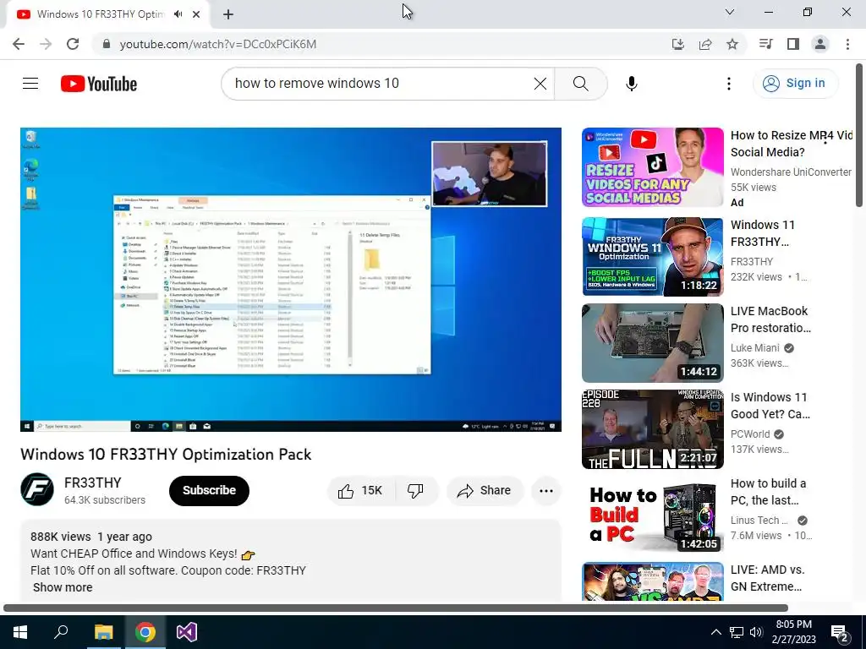Install app icon in address bar
The width and height of the screenshot is (866, 649).
click(x=677, y=44)
